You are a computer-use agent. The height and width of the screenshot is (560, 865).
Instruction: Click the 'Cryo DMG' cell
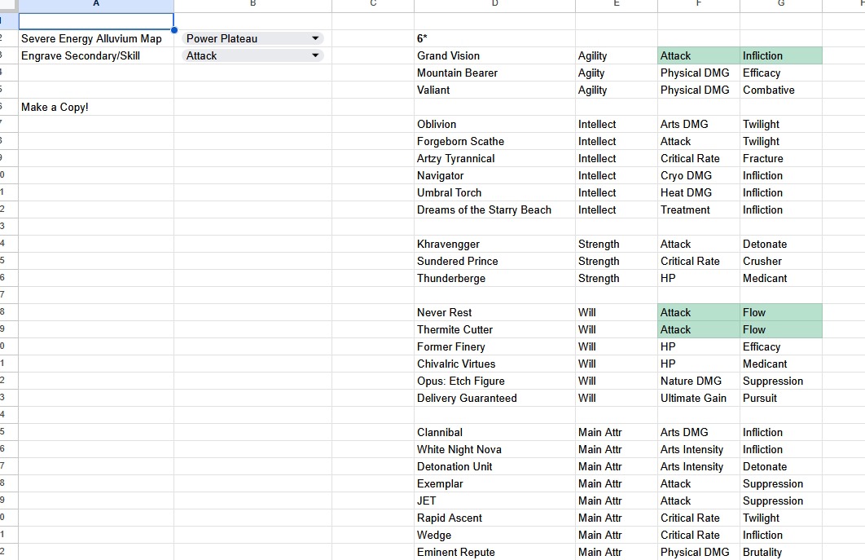click(x=699, y=175)
